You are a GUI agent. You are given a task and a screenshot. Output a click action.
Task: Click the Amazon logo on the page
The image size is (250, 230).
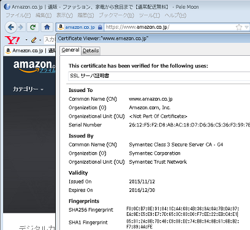tap(34, 66)
